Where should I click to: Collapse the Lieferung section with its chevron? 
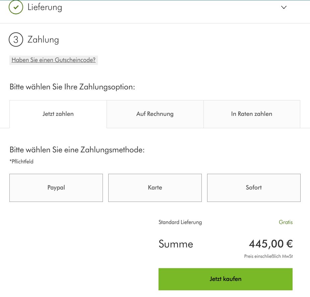(x=284, y=7)
